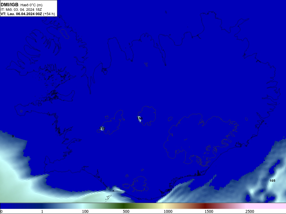Click the DMI/IGB title text
This screenshot has width=286, height=214.
click(9, 5)
